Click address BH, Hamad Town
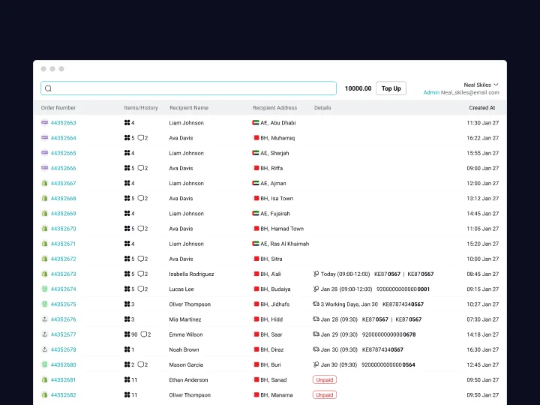Screen dimensions: 540x405 tap(282, 229)
